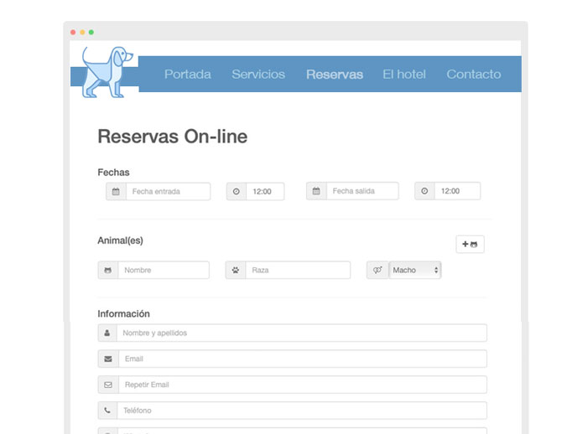Select the Repetir Email text field
This screenshot has height=434, width=572.
coord(302,385)
